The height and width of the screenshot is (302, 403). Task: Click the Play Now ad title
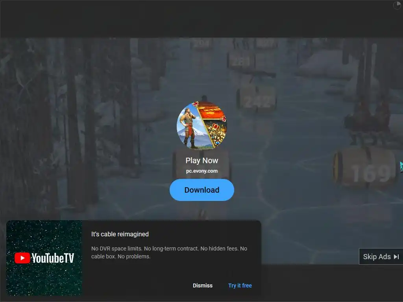pos(202,160)
